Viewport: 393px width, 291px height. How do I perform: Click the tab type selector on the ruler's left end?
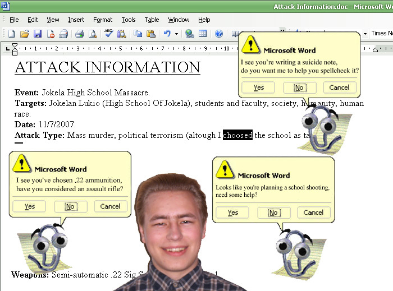coord(7,49)
